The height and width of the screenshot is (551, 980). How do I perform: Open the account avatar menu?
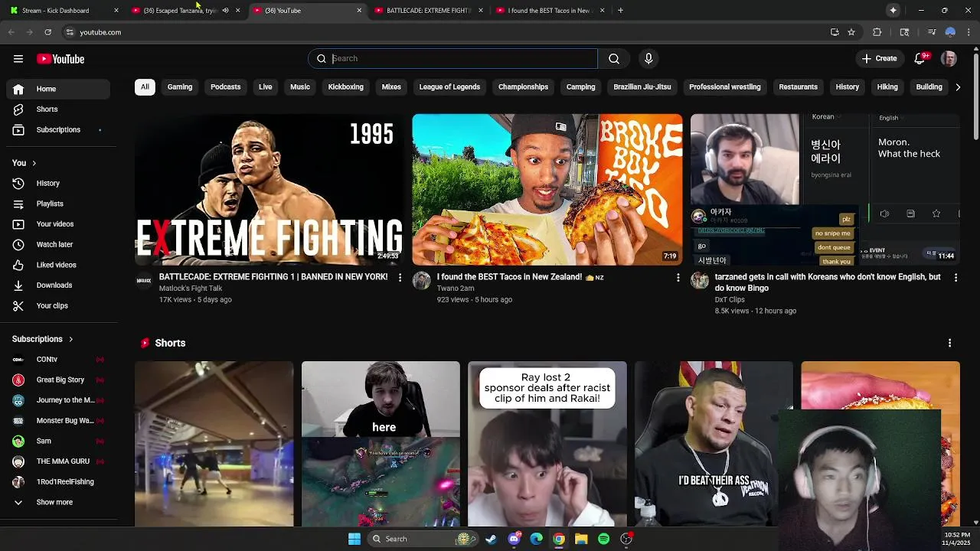(x=949, y=59)
